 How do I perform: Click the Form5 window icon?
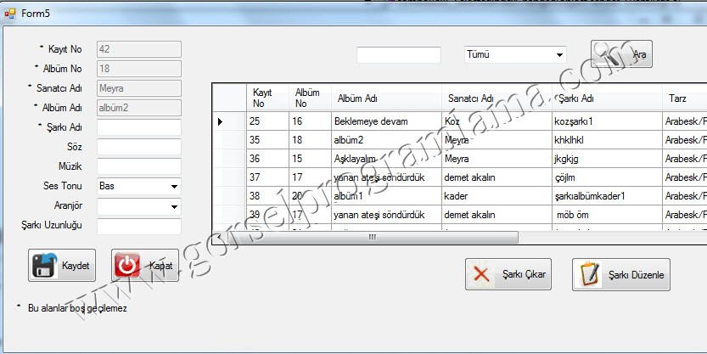pyautogui.click(x=10, y=14)
